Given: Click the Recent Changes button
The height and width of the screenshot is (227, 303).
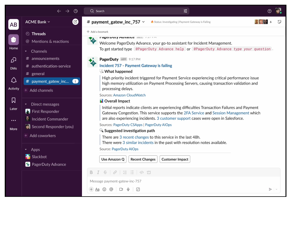Looking at the screenshot, I should tap(143, 159).
